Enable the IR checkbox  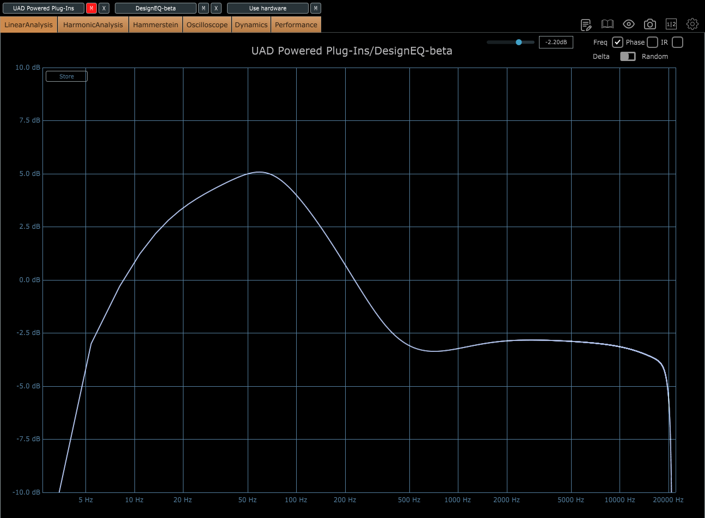tap(677, 42)
